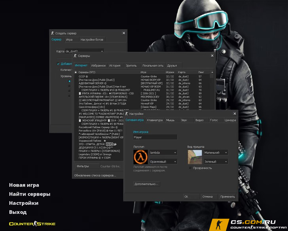
Task: Open the Оранжевый logo color dropdown
Action: coord(163,162)
